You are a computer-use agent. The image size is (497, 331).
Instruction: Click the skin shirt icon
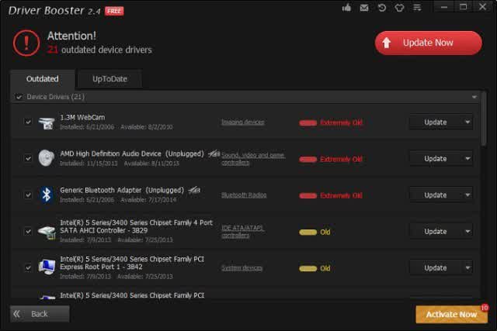point(399,8)
